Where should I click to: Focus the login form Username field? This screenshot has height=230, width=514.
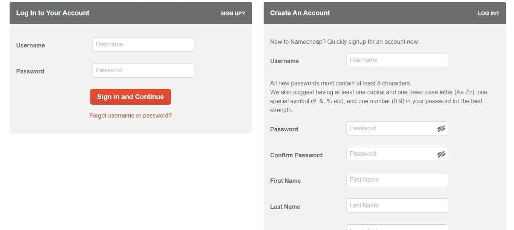[x=143, y=44]
